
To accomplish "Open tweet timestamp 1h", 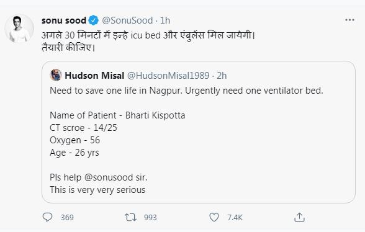I will (x=165, y=20).
